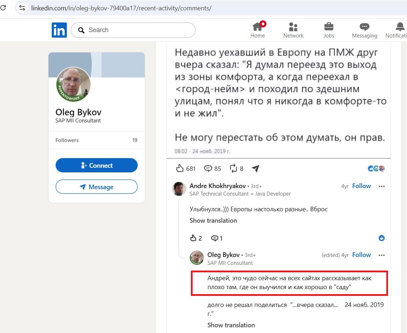Open the Network navigation item

click(293, 30)
